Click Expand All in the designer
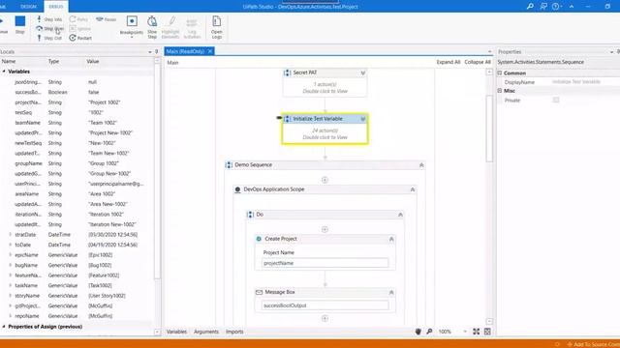The image size is (620, 348). 448,62
